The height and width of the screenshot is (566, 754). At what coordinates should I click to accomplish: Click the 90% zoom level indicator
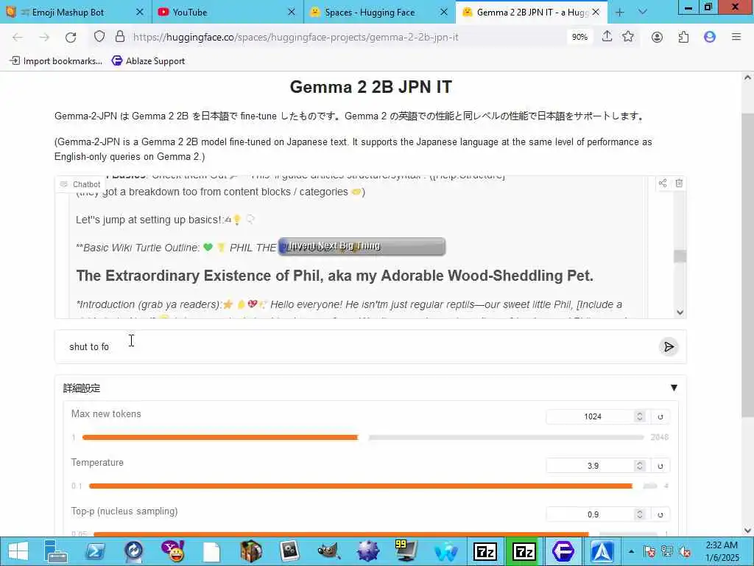pos(579,37)
